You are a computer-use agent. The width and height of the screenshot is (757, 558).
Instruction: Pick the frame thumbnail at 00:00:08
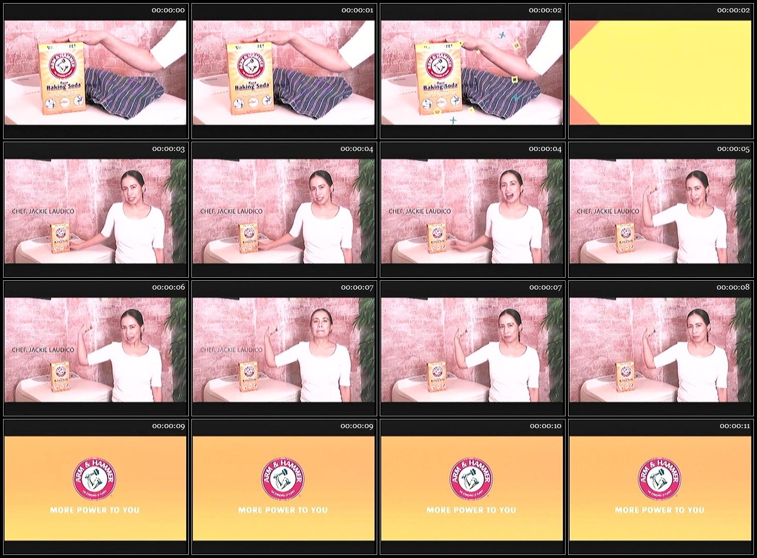660,349
